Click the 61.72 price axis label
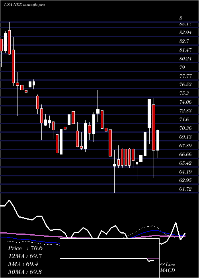 pyautogui.click(x=185, y=189)
